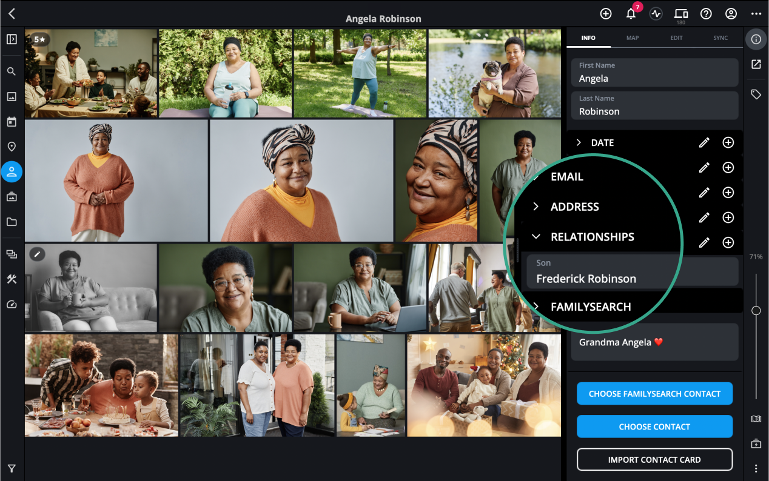Image resolution: width=769 pixels, height=481 pixels.
Task: Collapse the RELATIONSHIPS section
Action: (x=536, y=237)
